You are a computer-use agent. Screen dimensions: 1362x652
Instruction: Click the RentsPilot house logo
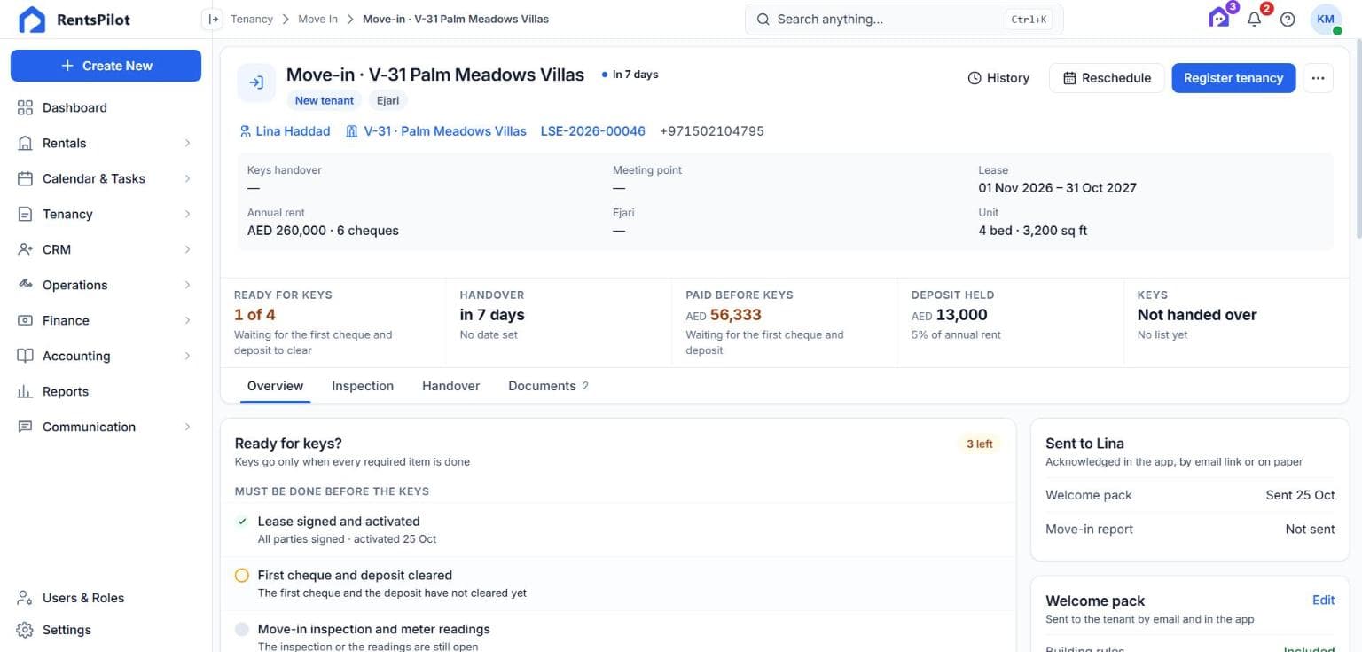pyautogui.click(x=32, y=19)
